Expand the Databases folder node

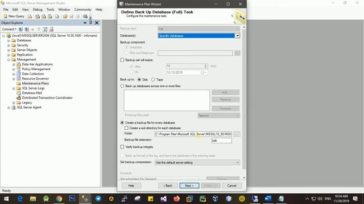9,40
